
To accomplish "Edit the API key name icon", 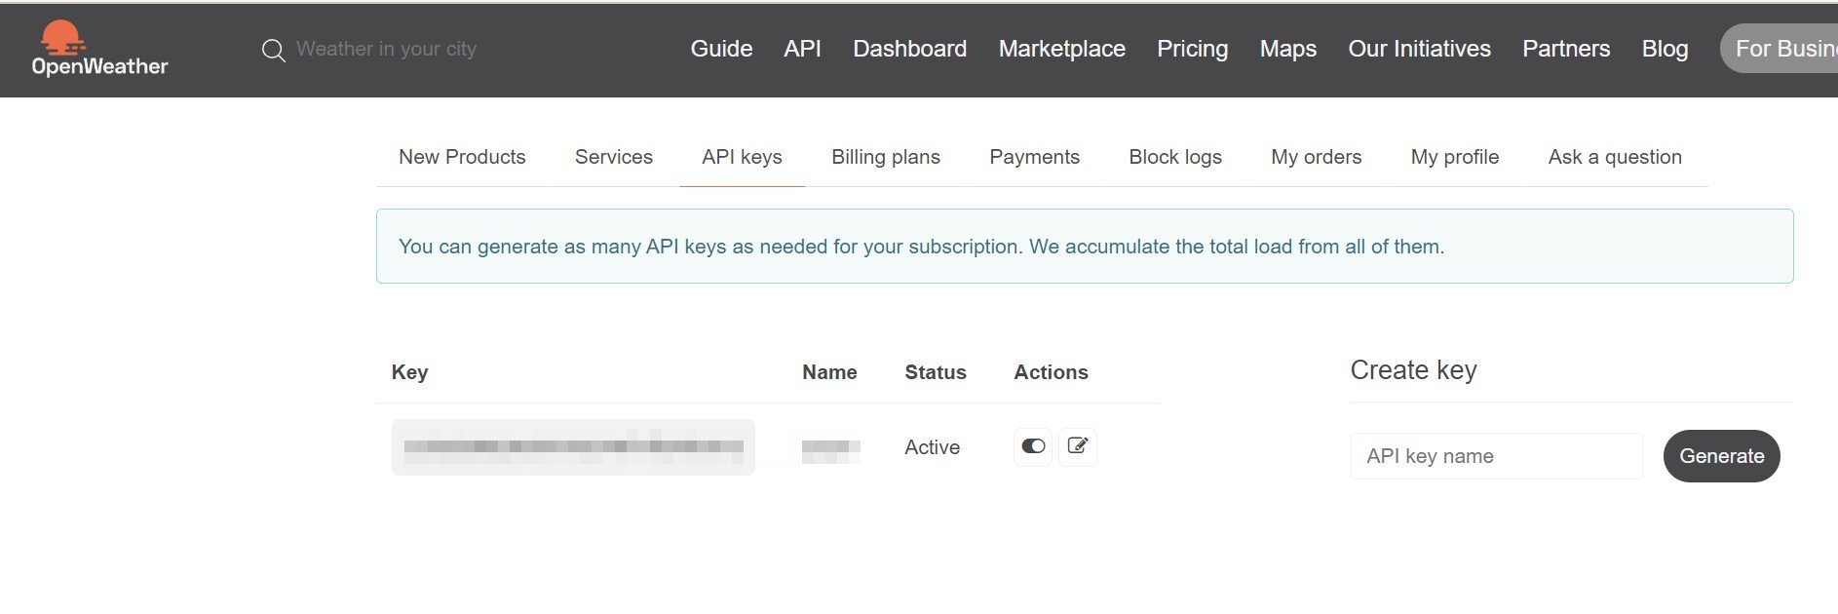I will [1078, 446].
